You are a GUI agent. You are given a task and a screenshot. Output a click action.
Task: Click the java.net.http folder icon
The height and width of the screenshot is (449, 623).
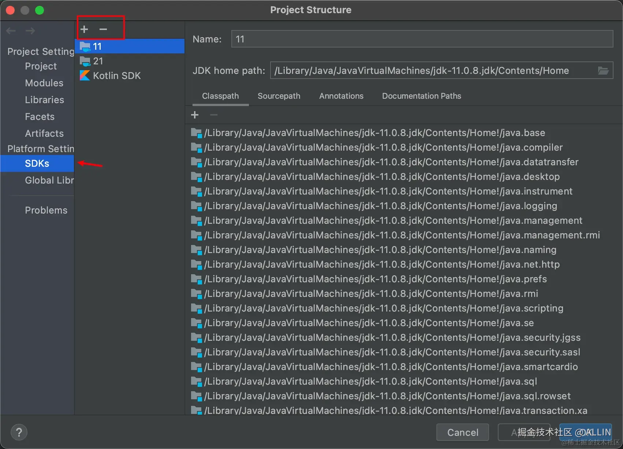tap(196, 265)
